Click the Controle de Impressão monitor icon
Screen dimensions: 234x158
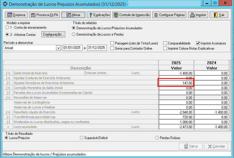click(x=116, y=15)
